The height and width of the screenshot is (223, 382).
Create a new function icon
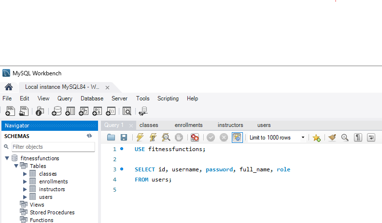111,111
